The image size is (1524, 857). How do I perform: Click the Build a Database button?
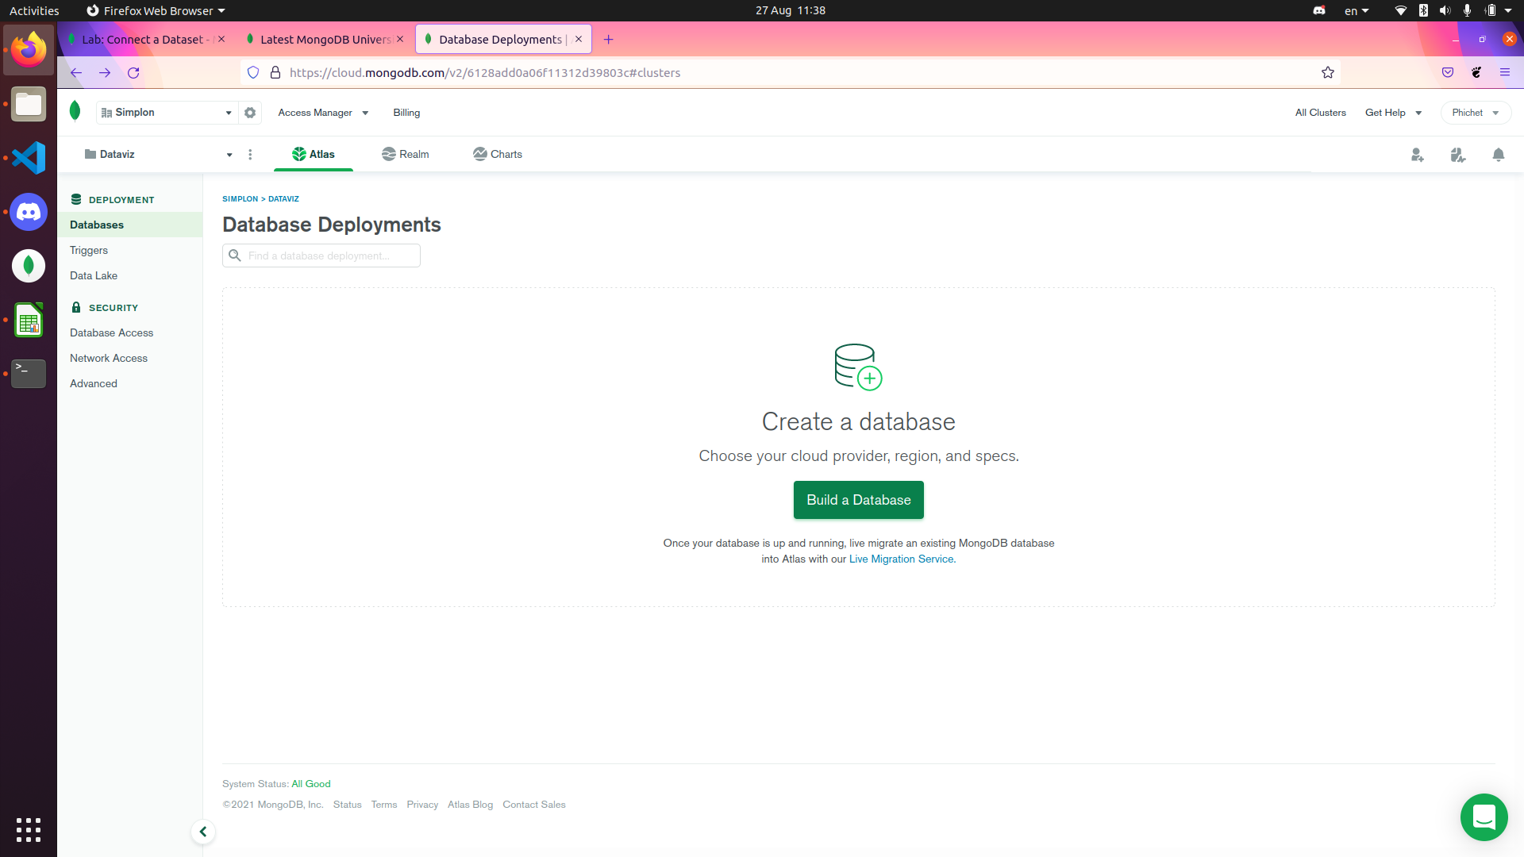(x=858, y=500)
